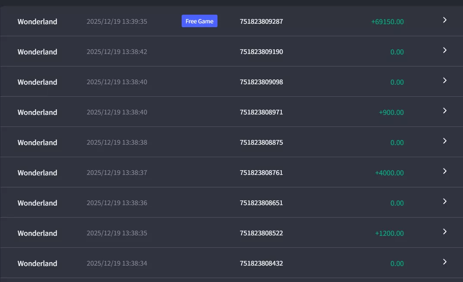Select transaction ID 751823809287
Screen dimensions: 463x282
coord(261,22)
